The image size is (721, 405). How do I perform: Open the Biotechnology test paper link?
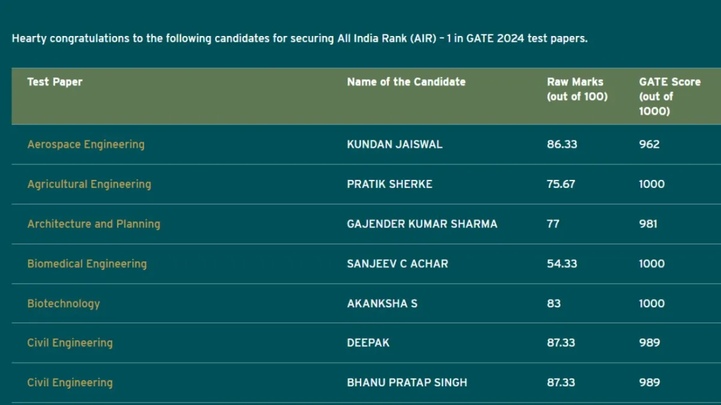(x=63, y=304)
